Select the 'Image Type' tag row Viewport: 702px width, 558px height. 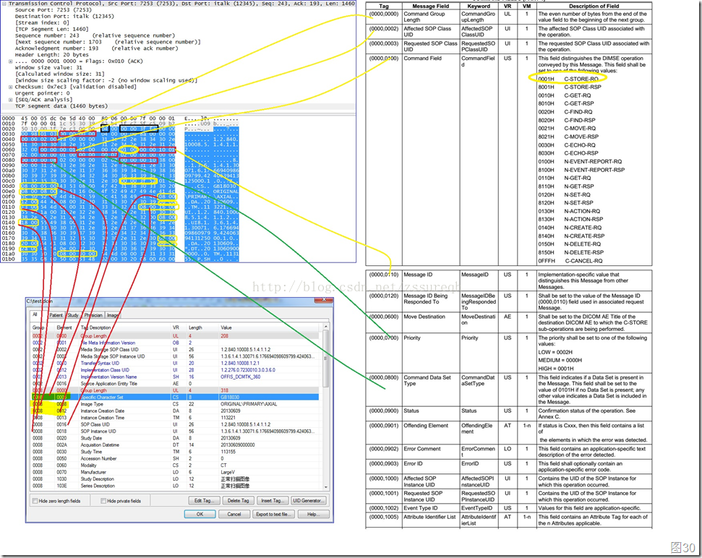175,404
